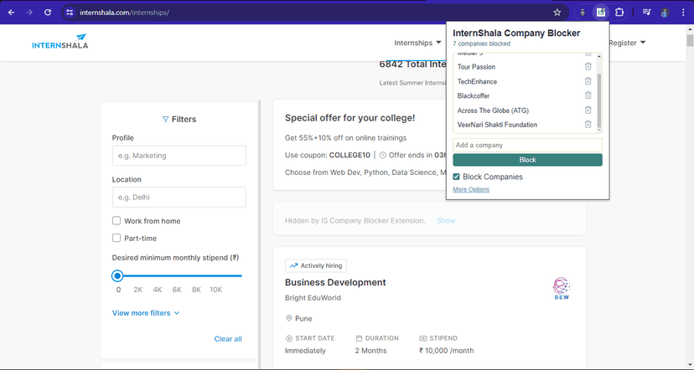Click the Block button
The width and height of the screenshot is (694, 370).
coord(527,160)
